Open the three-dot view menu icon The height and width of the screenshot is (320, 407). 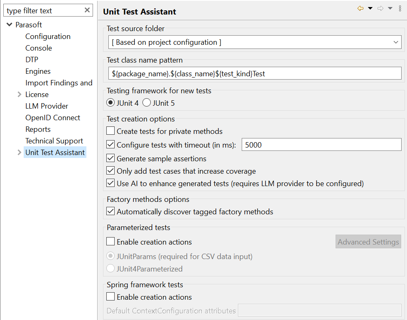(x=400, y=9)
